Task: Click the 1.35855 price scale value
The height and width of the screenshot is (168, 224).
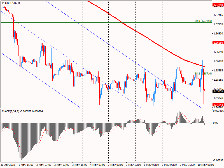Action: (x=218, y=71)
